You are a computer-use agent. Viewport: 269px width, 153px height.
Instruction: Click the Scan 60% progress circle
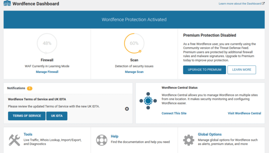coord(134,43)
